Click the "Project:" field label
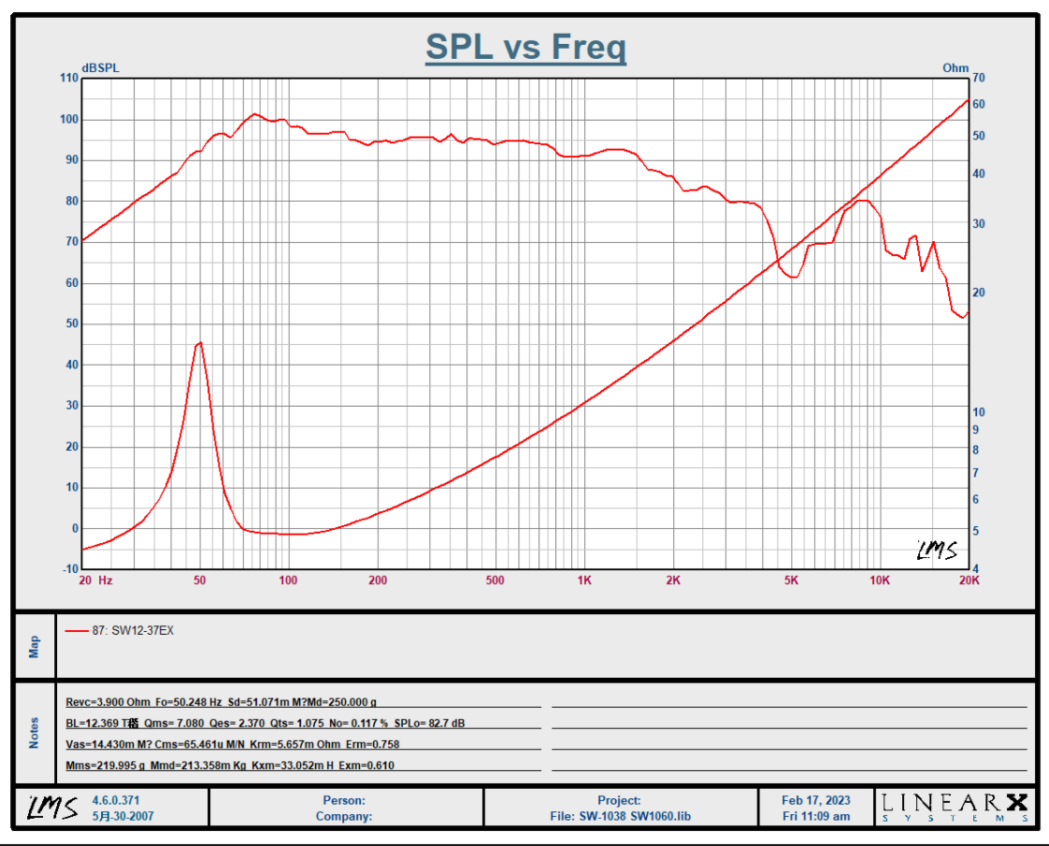Viewport: 1049px width, 846px height. tap(619, 800)
